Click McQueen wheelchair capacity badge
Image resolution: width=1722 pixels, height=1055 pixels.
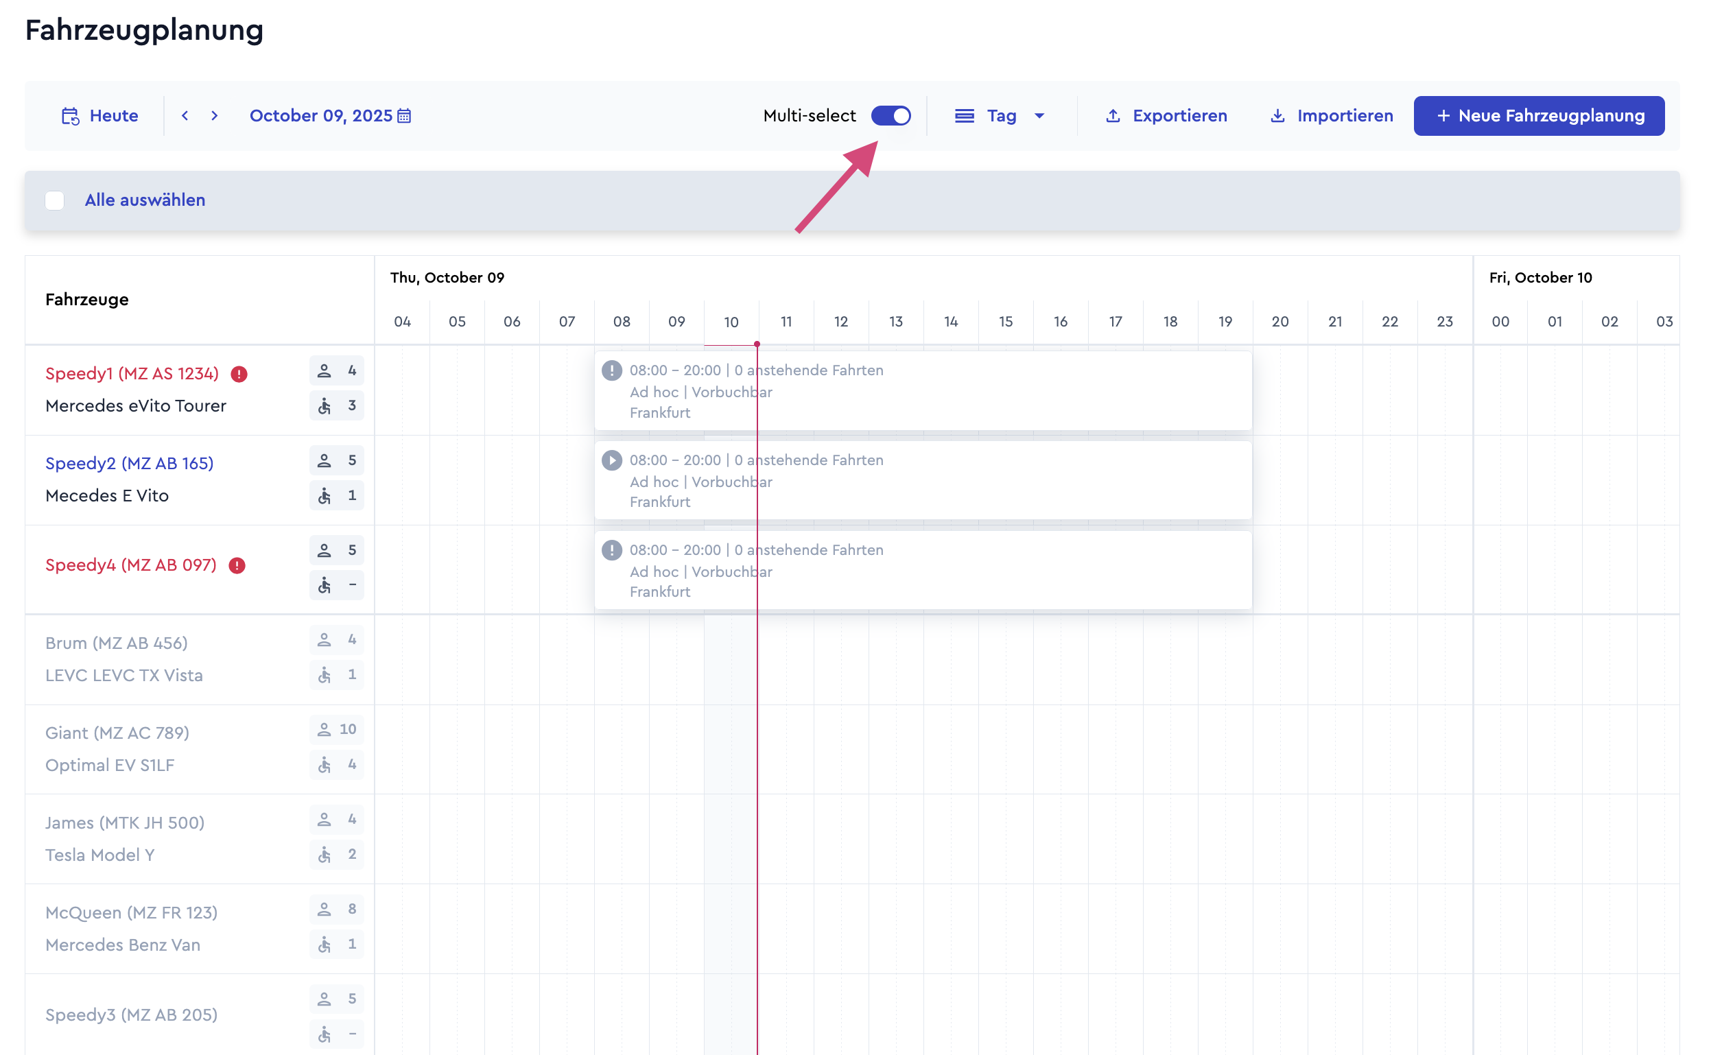[x=337, y=945]
